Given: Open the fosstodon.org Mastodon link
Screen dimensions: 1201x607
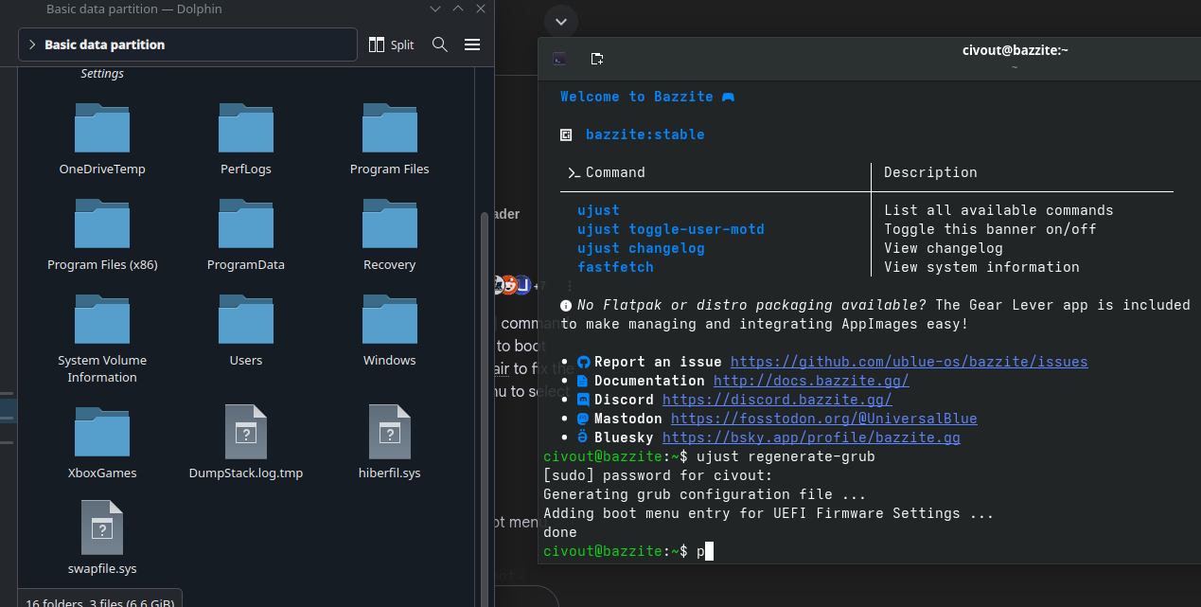Looking at the screenshot, I should pos(824,419).
